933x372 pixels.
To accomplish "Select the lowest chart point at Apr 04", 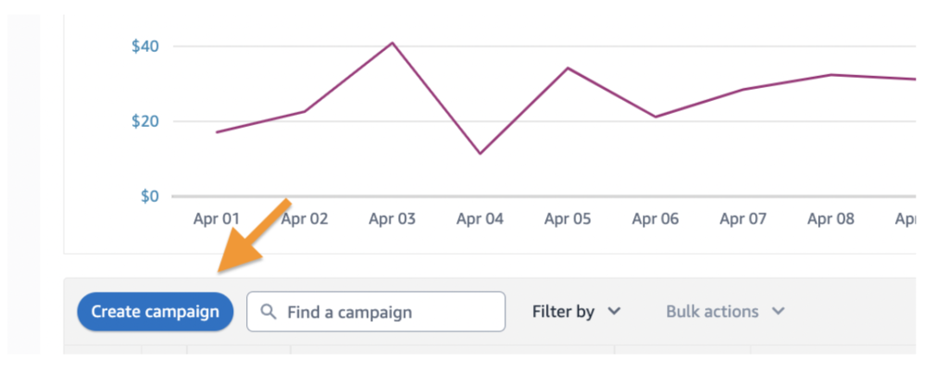I will point(479,154).
